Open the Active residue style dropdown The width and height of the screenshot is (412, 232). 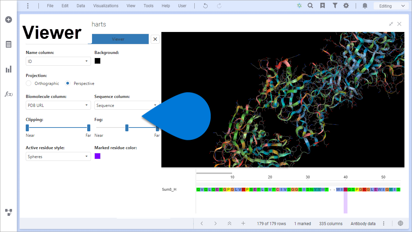[58, 156]
